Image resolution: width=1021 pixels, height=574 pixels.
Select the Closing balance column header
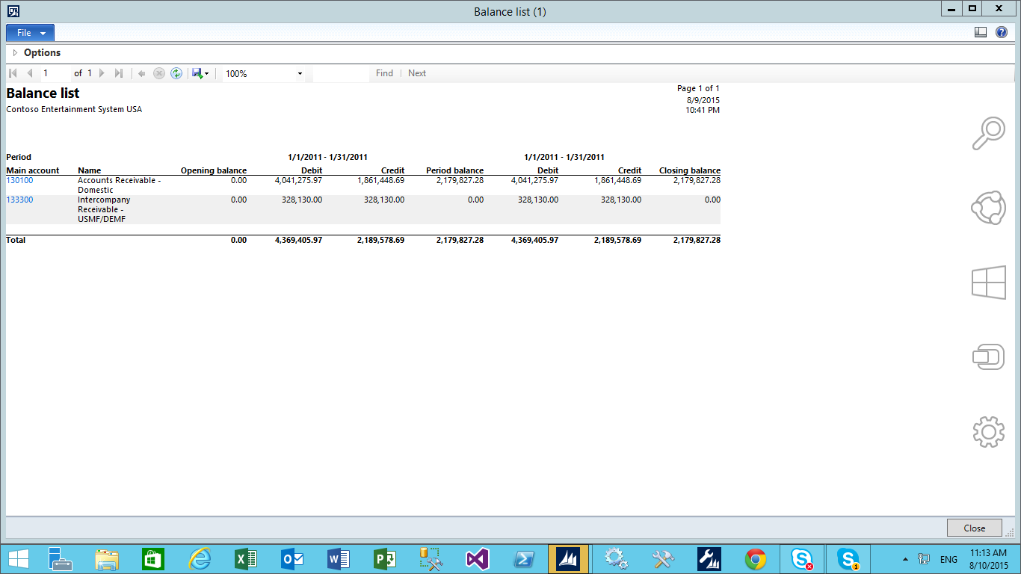pyautogui.click(x=689, y=170)
